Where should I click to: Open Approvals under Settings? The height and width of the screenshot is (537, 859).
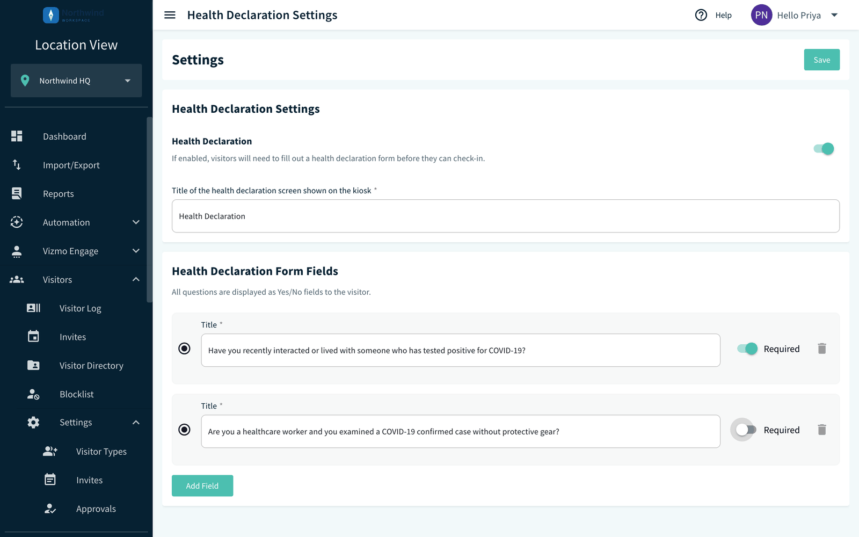coord(96,509)
